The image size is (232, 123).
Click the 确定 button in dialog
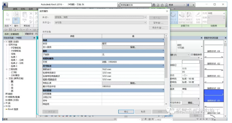coord(126,112)
